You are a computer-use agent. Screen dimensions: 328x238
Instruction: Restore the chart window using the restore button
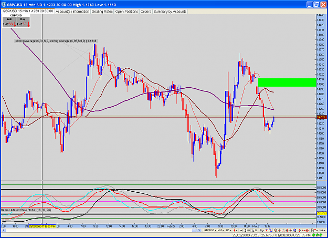point(316,4)
